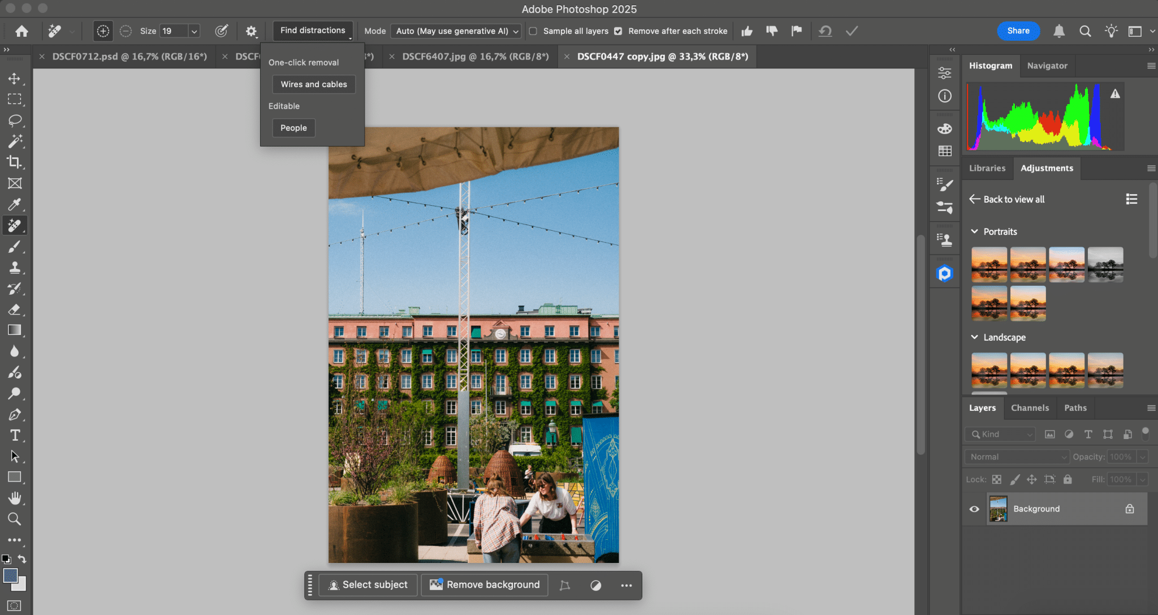Select the Type tool
Screen dimensions: 1158x615
tap(15, 435)
